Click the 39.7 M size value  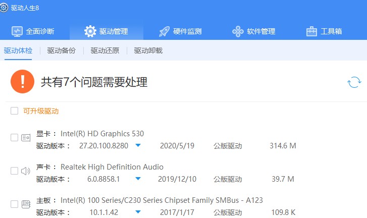point(283,179)
